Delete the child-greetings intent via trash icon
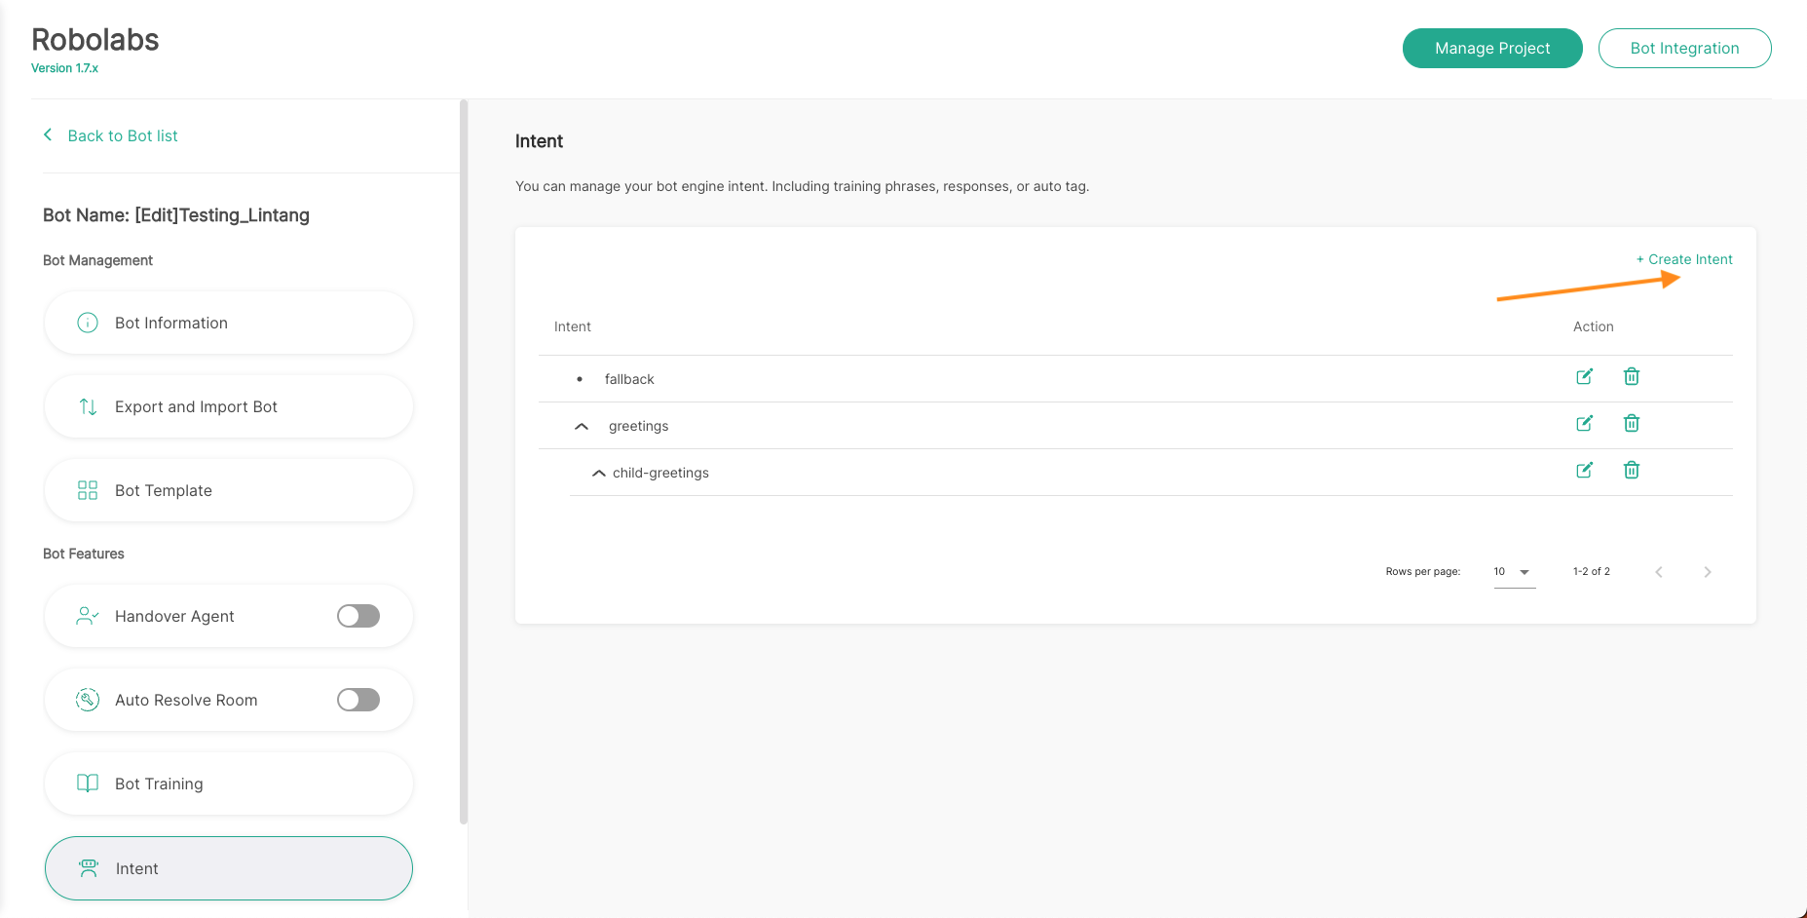 point(1631,471)
